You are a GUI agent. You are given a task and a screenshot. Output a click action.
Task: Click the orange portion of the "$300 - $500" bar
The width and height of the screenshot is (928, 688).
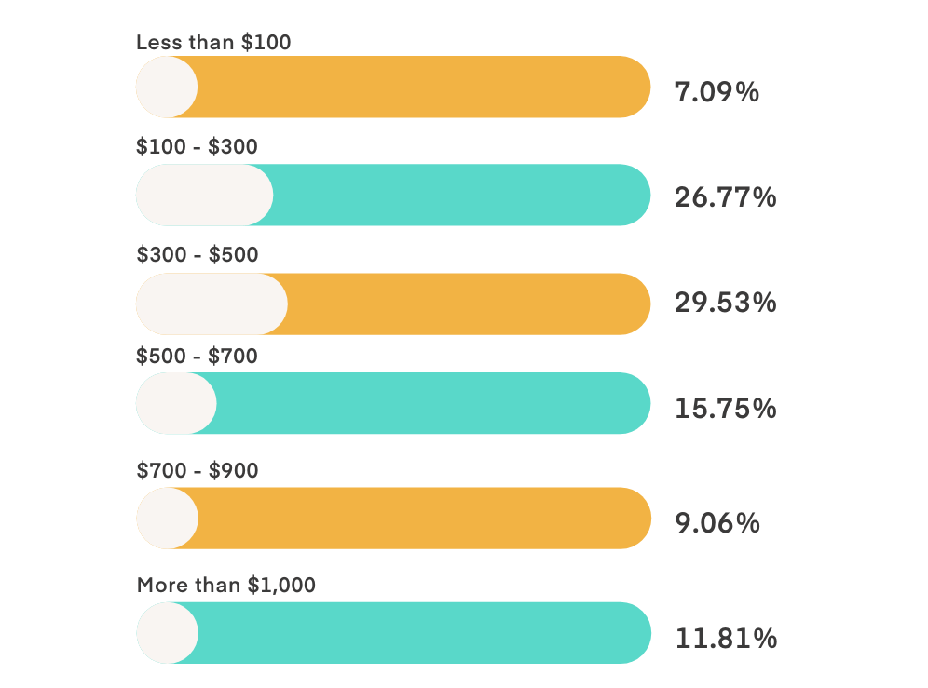(466, 304)
